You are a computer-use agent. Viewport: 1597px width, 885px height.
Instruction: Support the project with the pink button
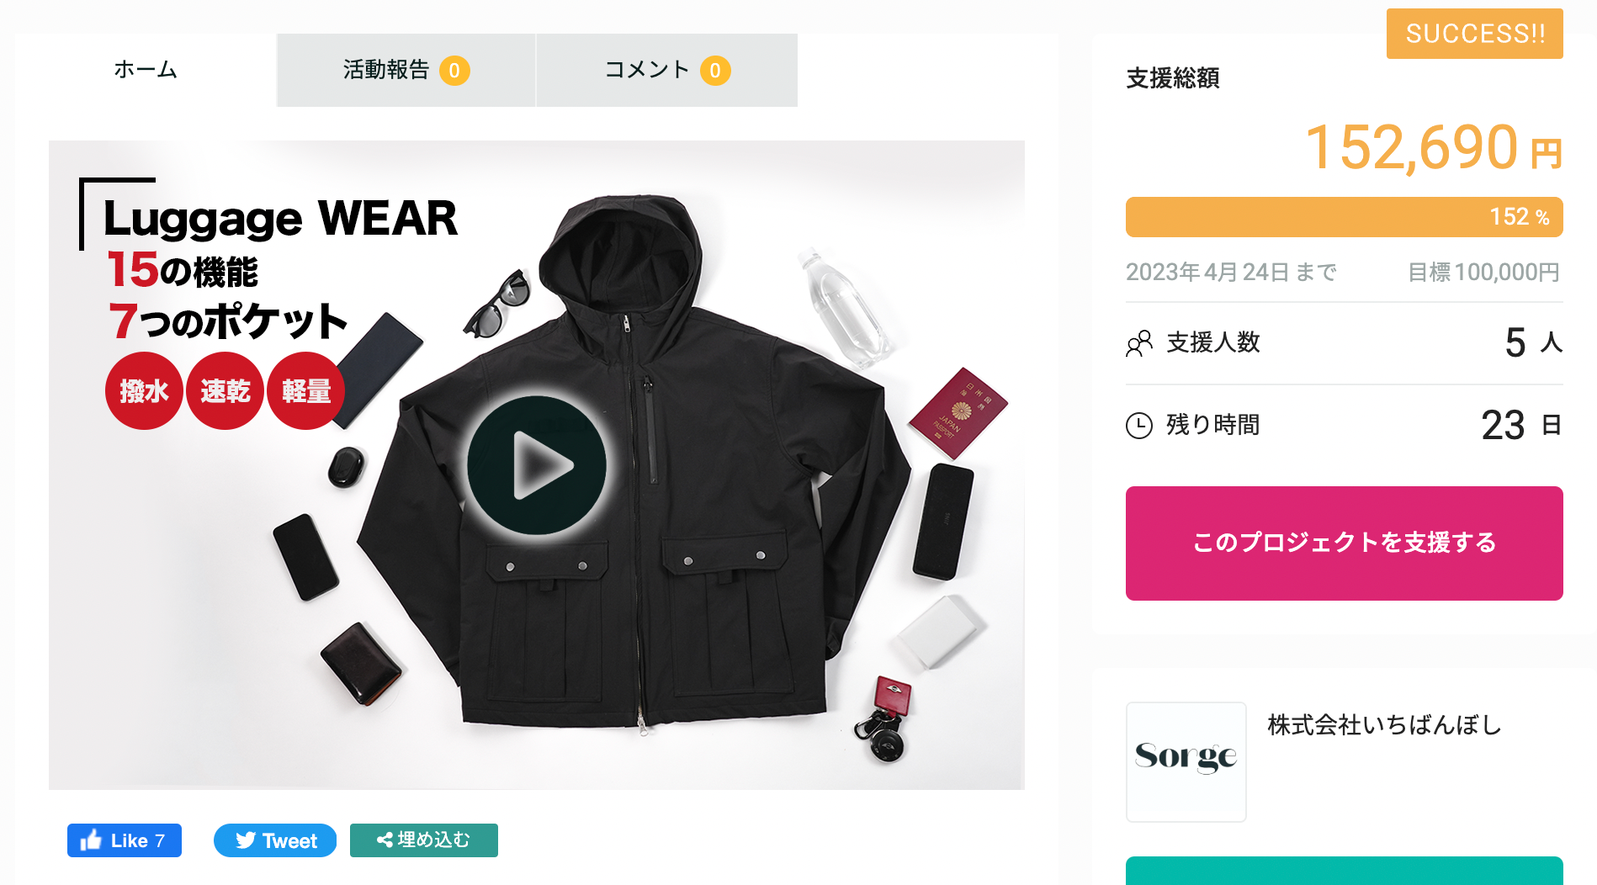point(1345,543)
